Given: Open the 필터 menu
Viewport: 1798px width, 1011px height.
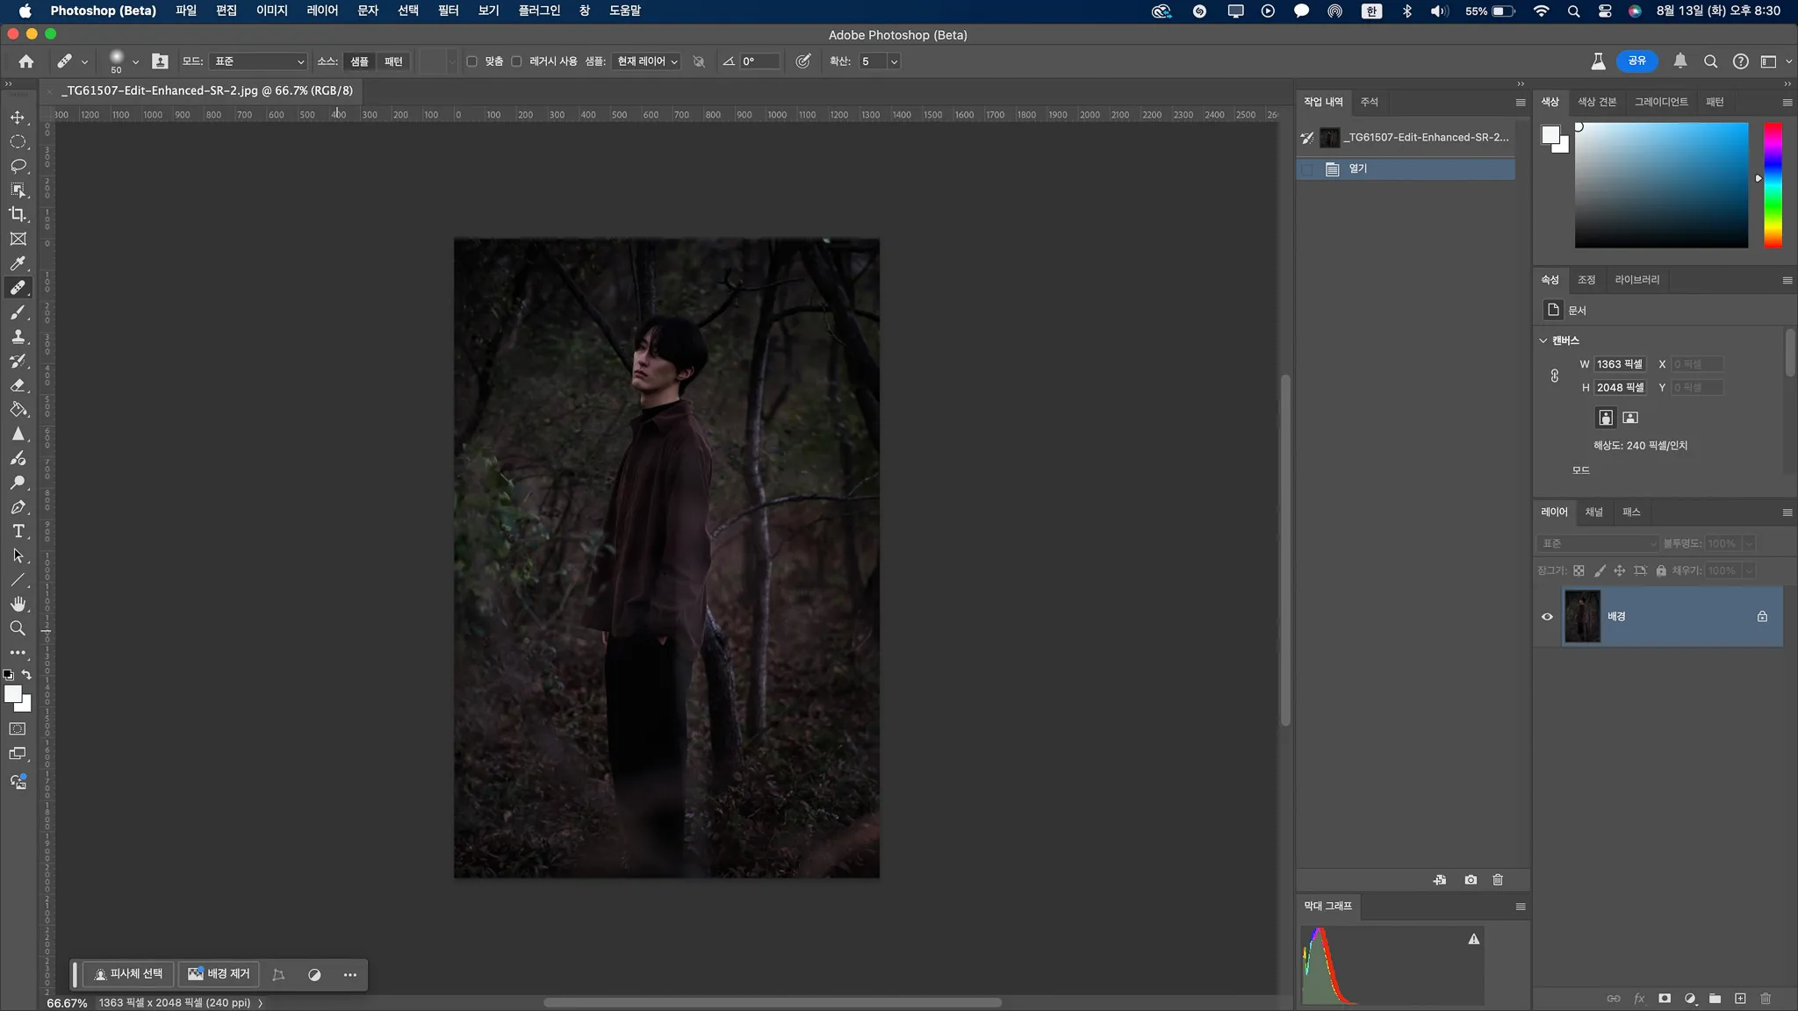Looking at the screenshot, I should pos(448,11).
